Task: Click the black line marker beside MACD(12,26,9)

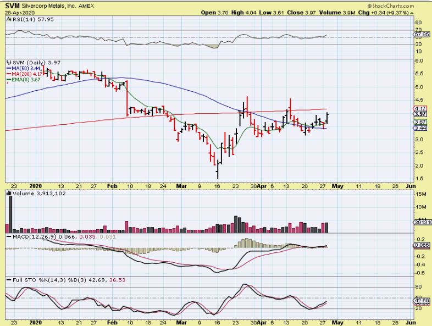Action: [9, 237]
